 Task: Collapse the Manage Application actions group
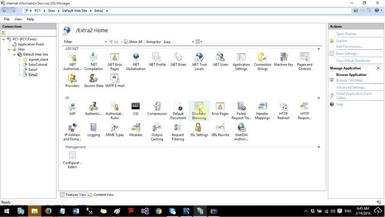point(378,68)
